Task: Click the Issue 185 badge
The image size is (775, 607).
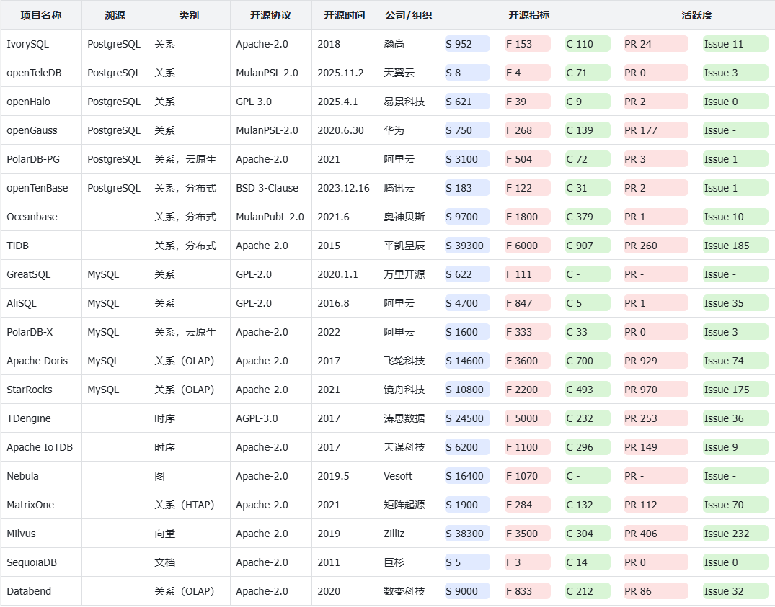Action: [735, 246]
